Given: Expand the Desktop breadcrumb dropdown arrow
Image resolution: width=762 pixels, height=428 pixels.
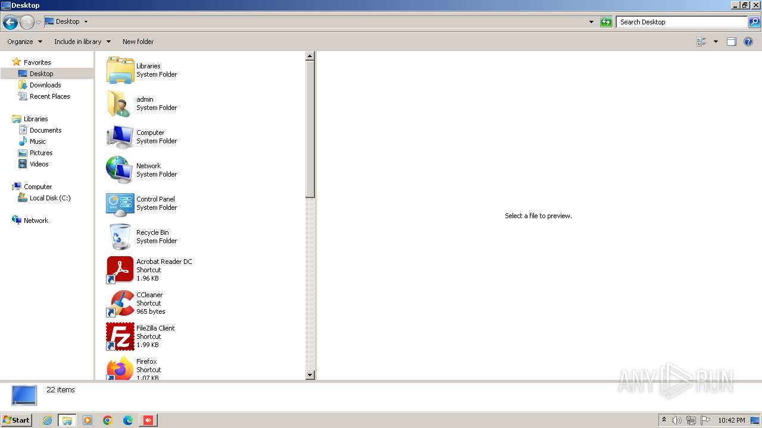Looking at the screenshot, I should pos(86,21).
